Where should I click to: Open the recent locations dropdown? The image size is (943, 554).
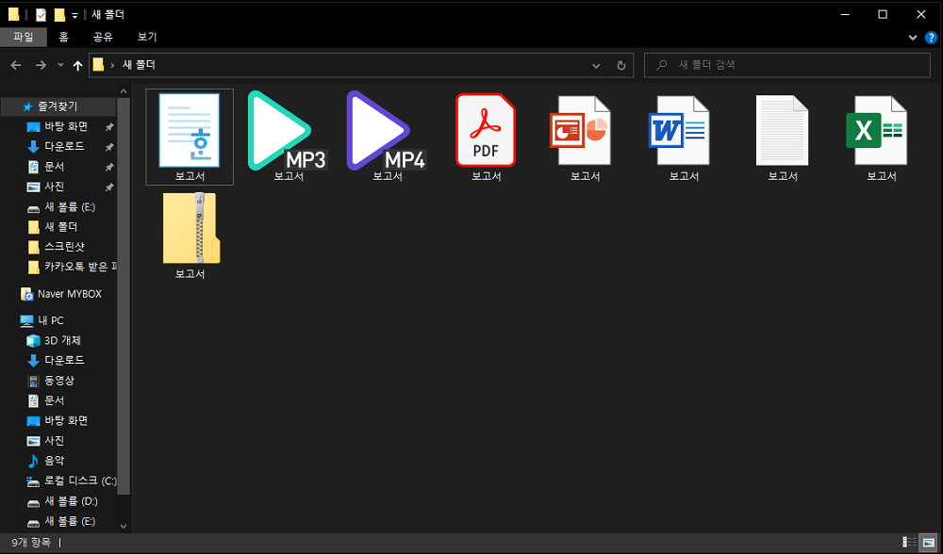pos(60,65)
